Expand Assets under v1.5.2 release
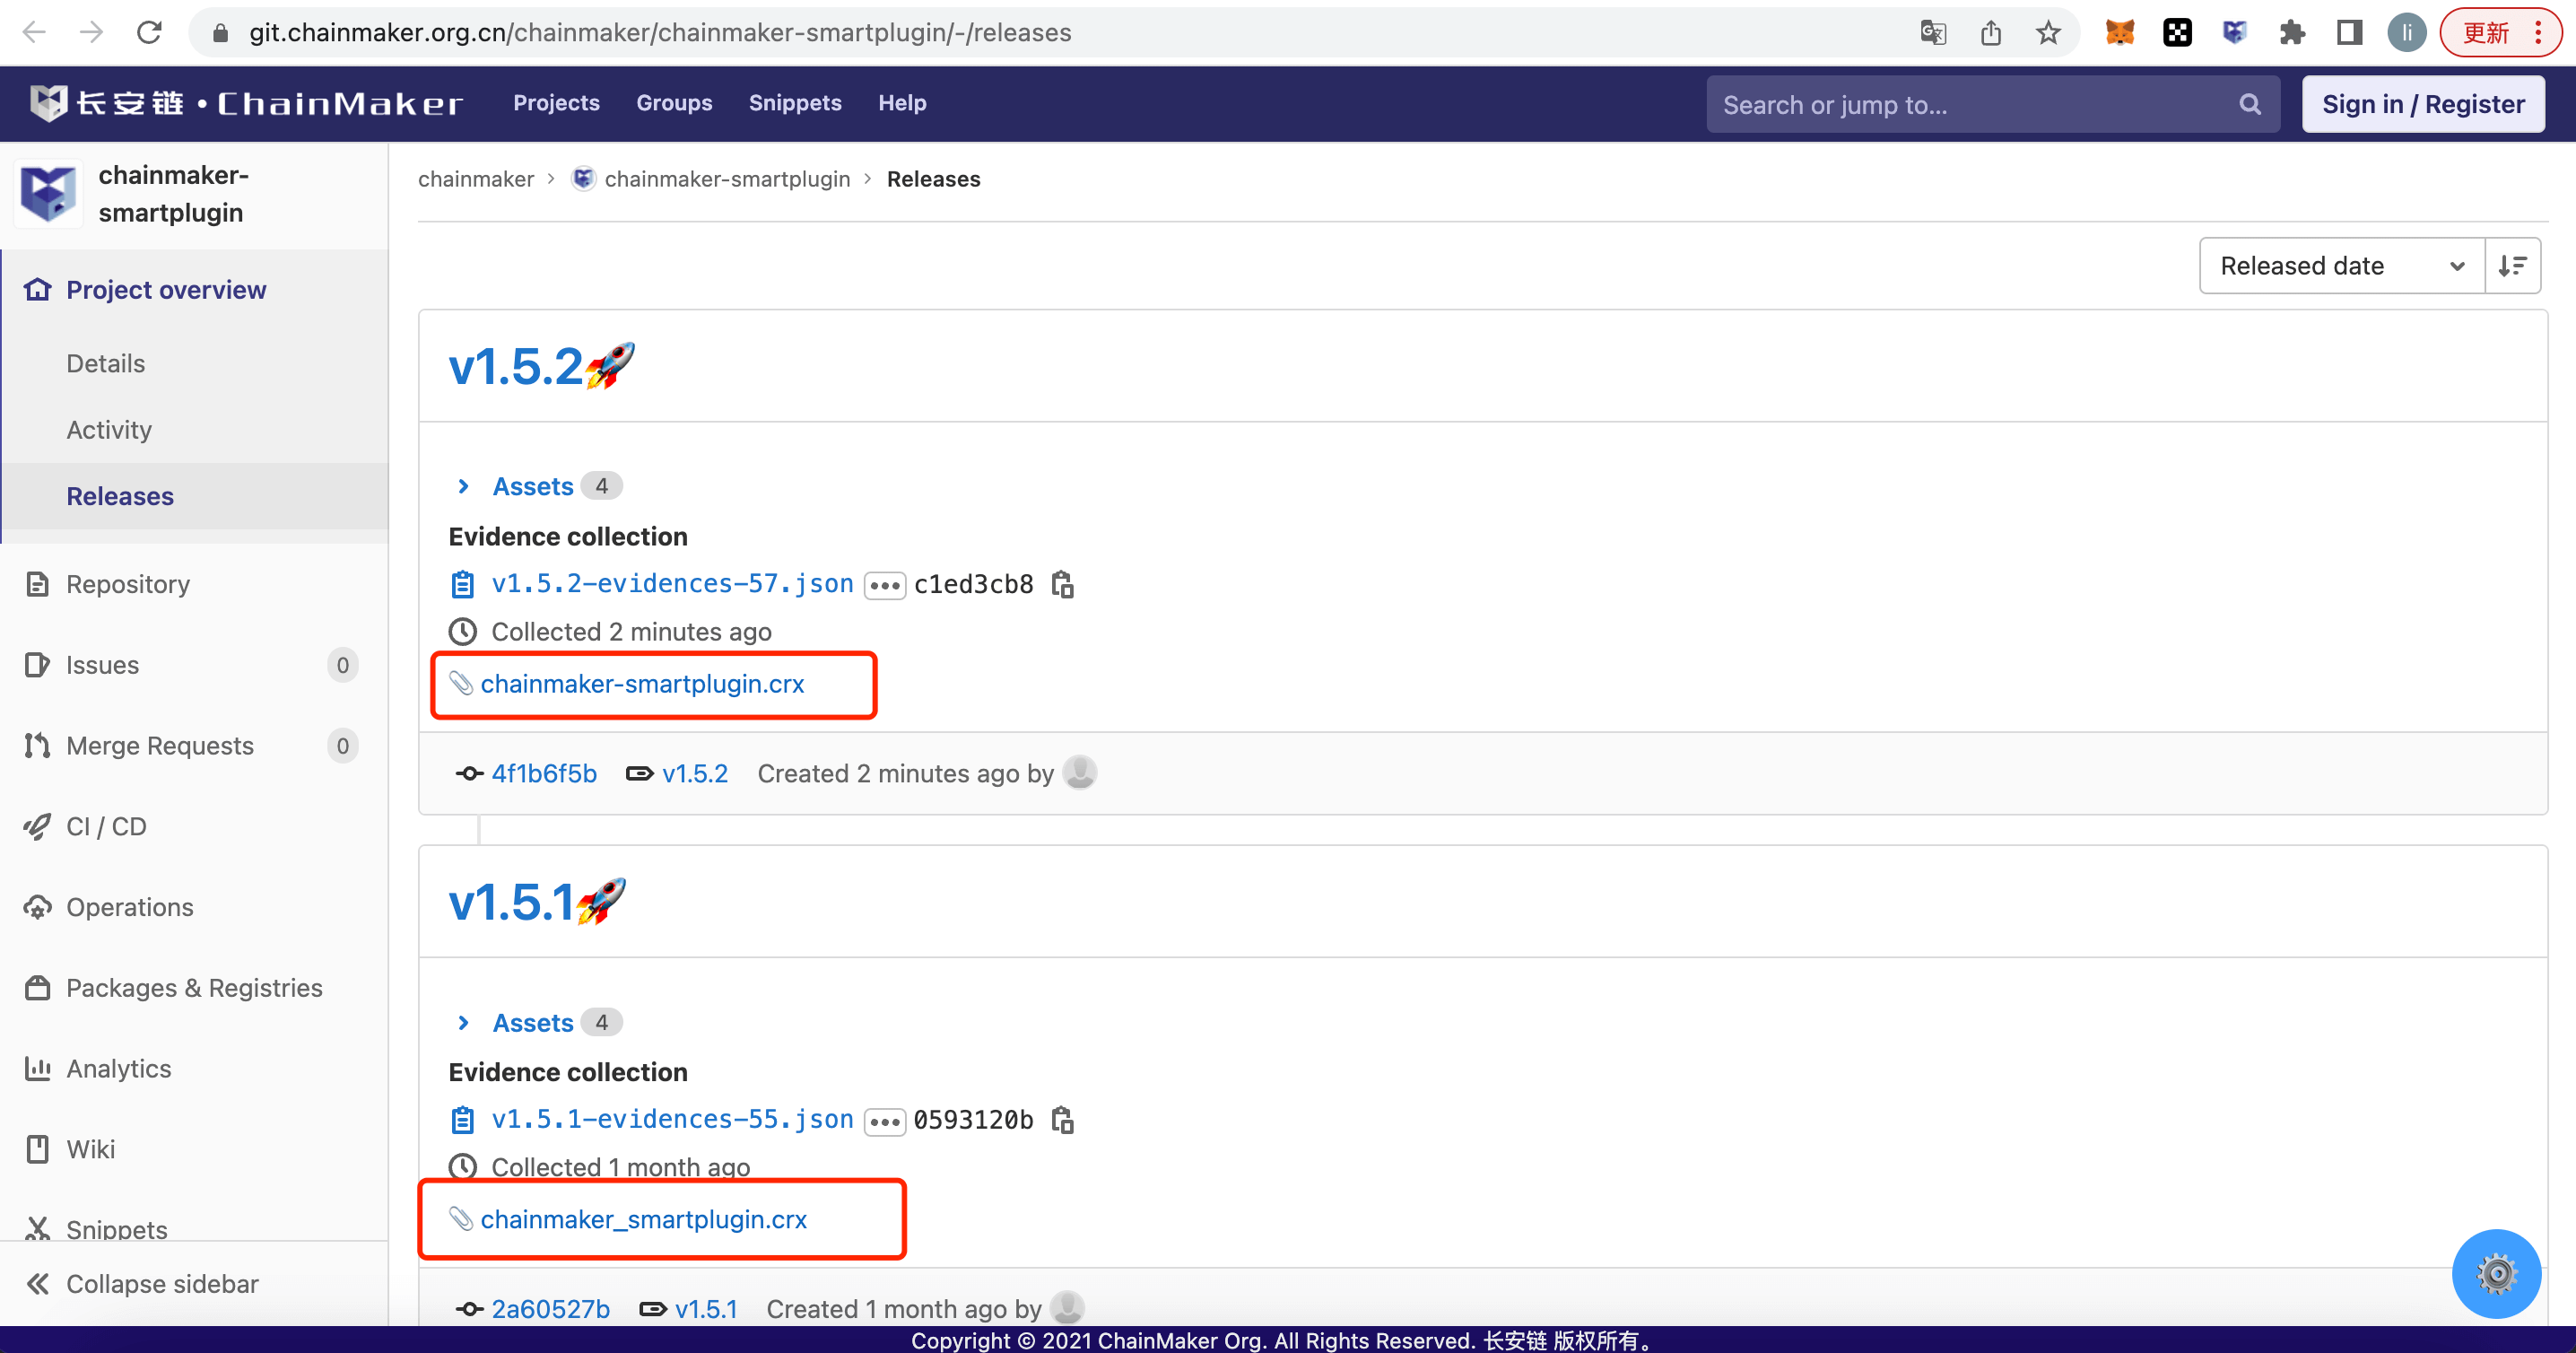 (532, 486)
